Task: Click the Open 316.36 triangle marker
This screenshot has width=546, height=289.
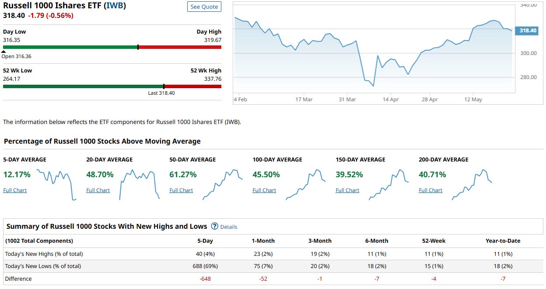Action: (4, 52)
